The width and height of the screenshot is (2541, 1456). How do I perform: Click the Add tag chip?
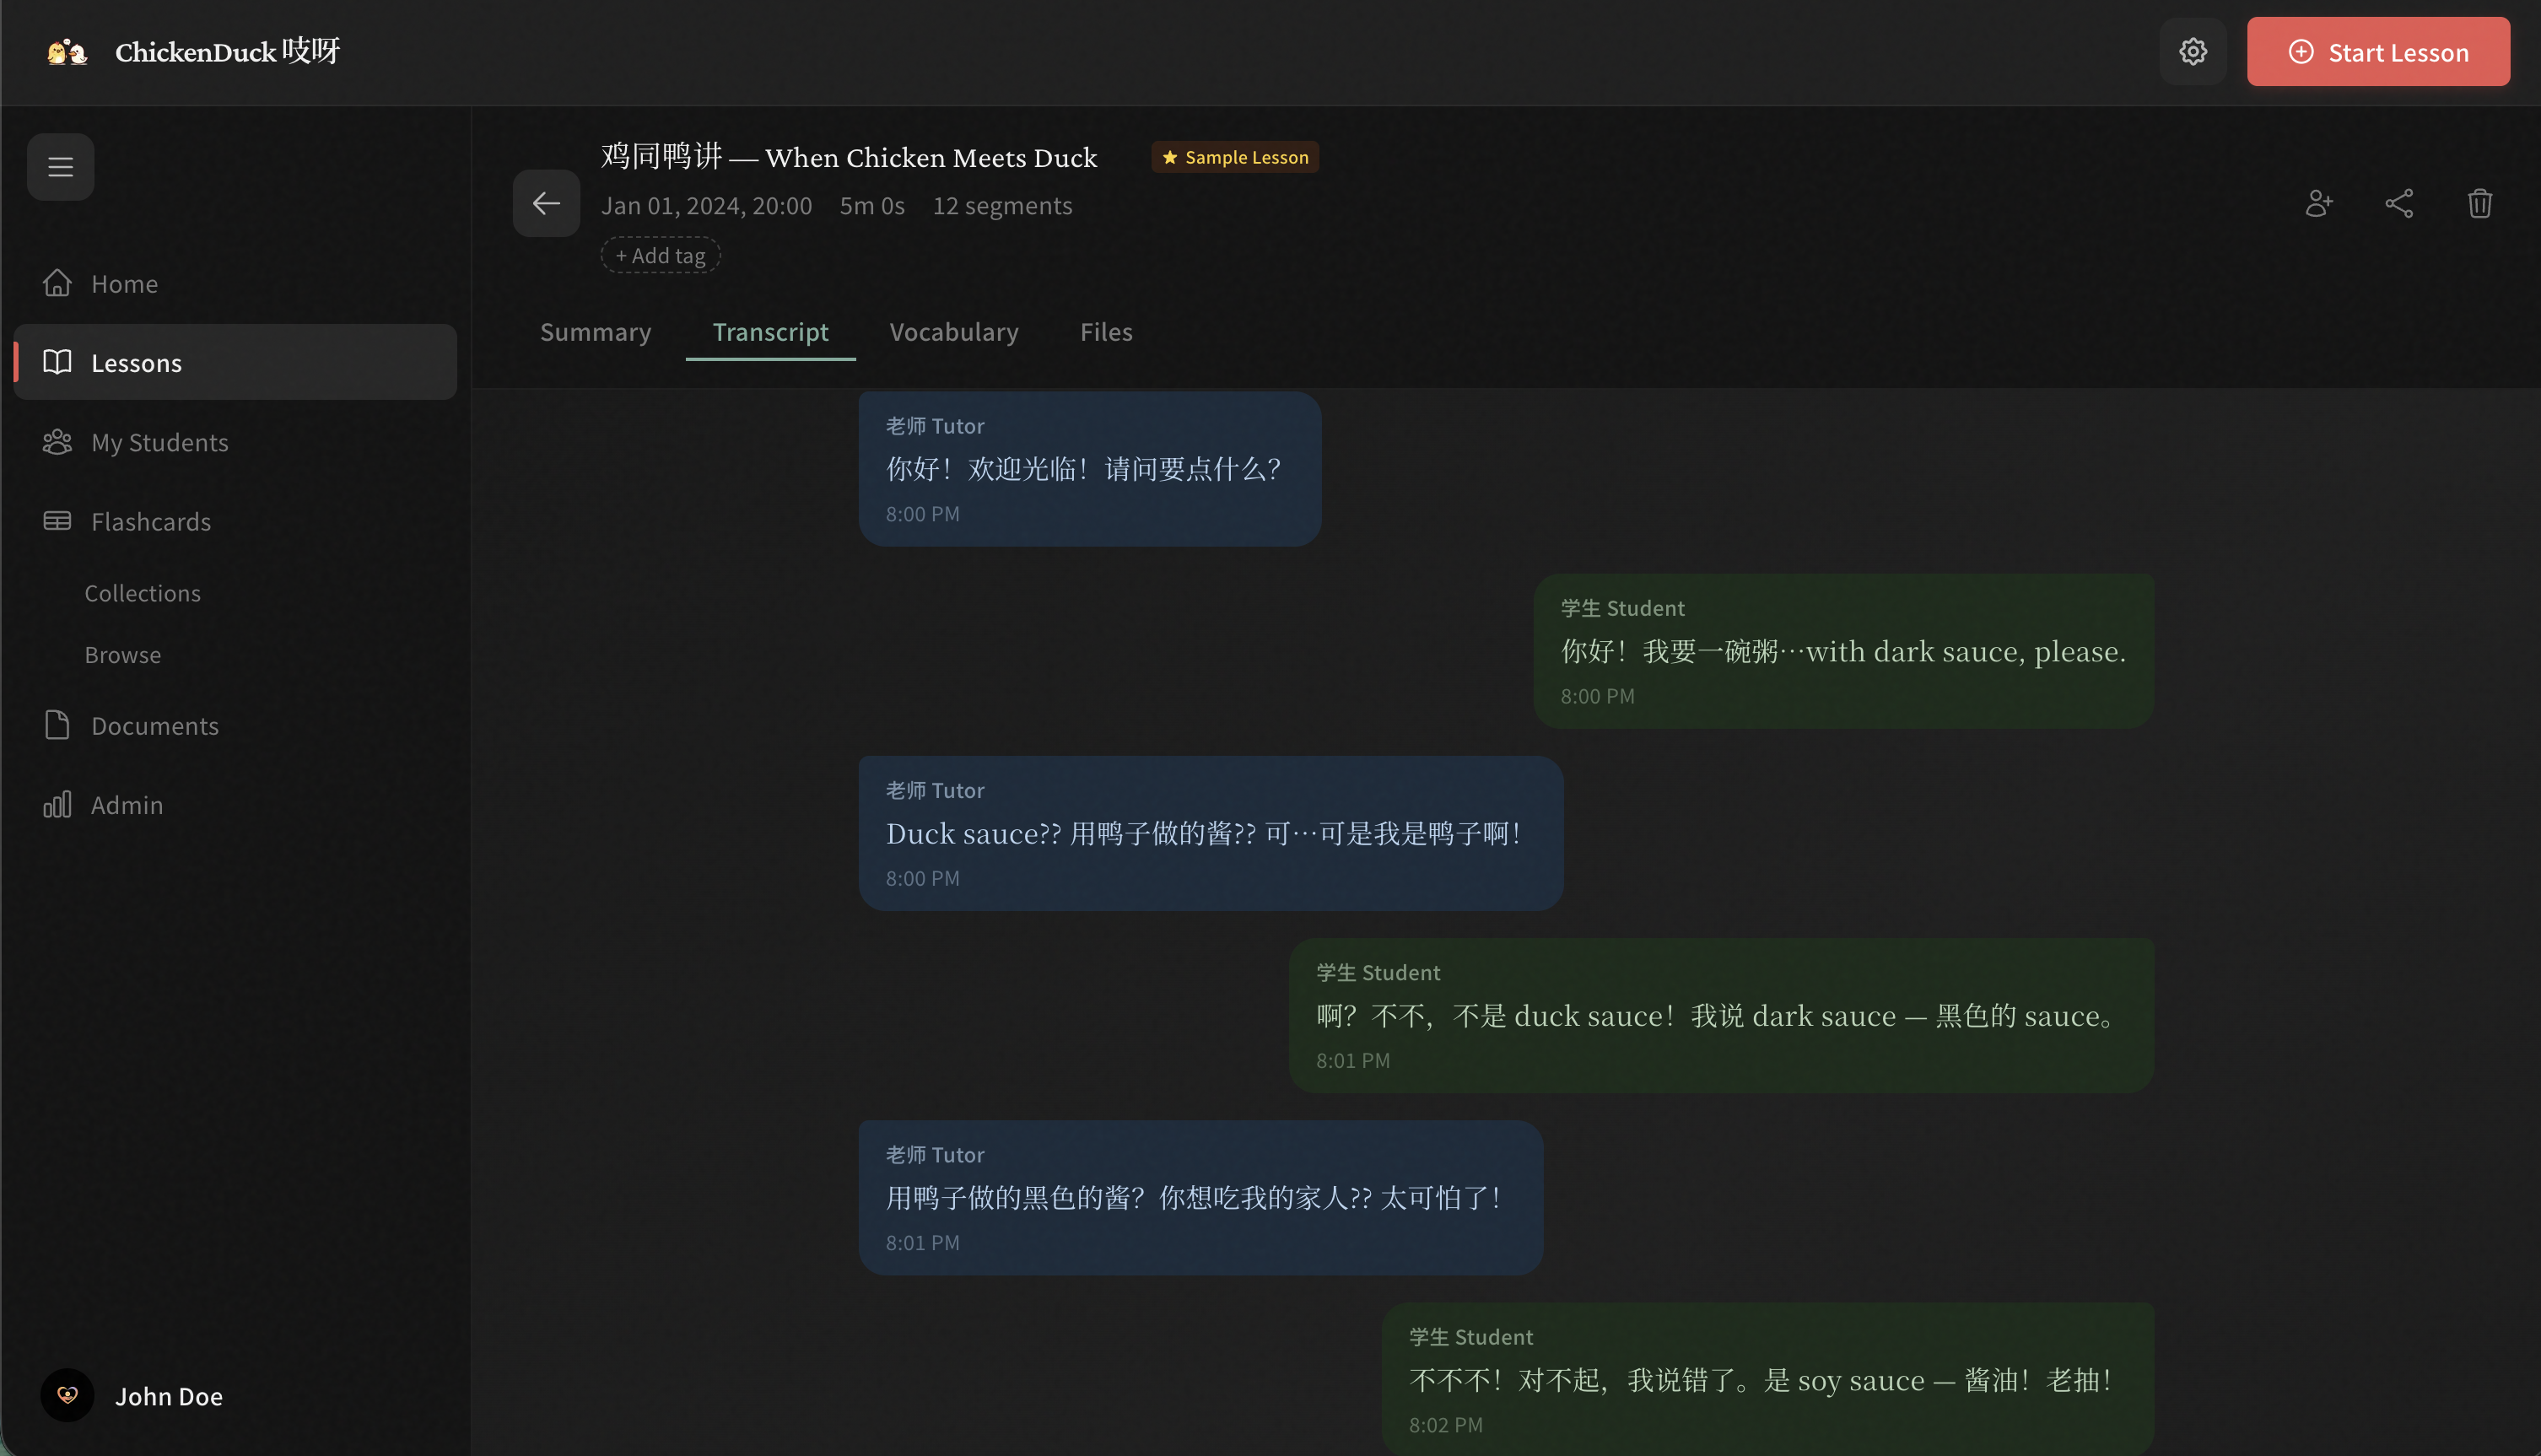coord(660,256)
